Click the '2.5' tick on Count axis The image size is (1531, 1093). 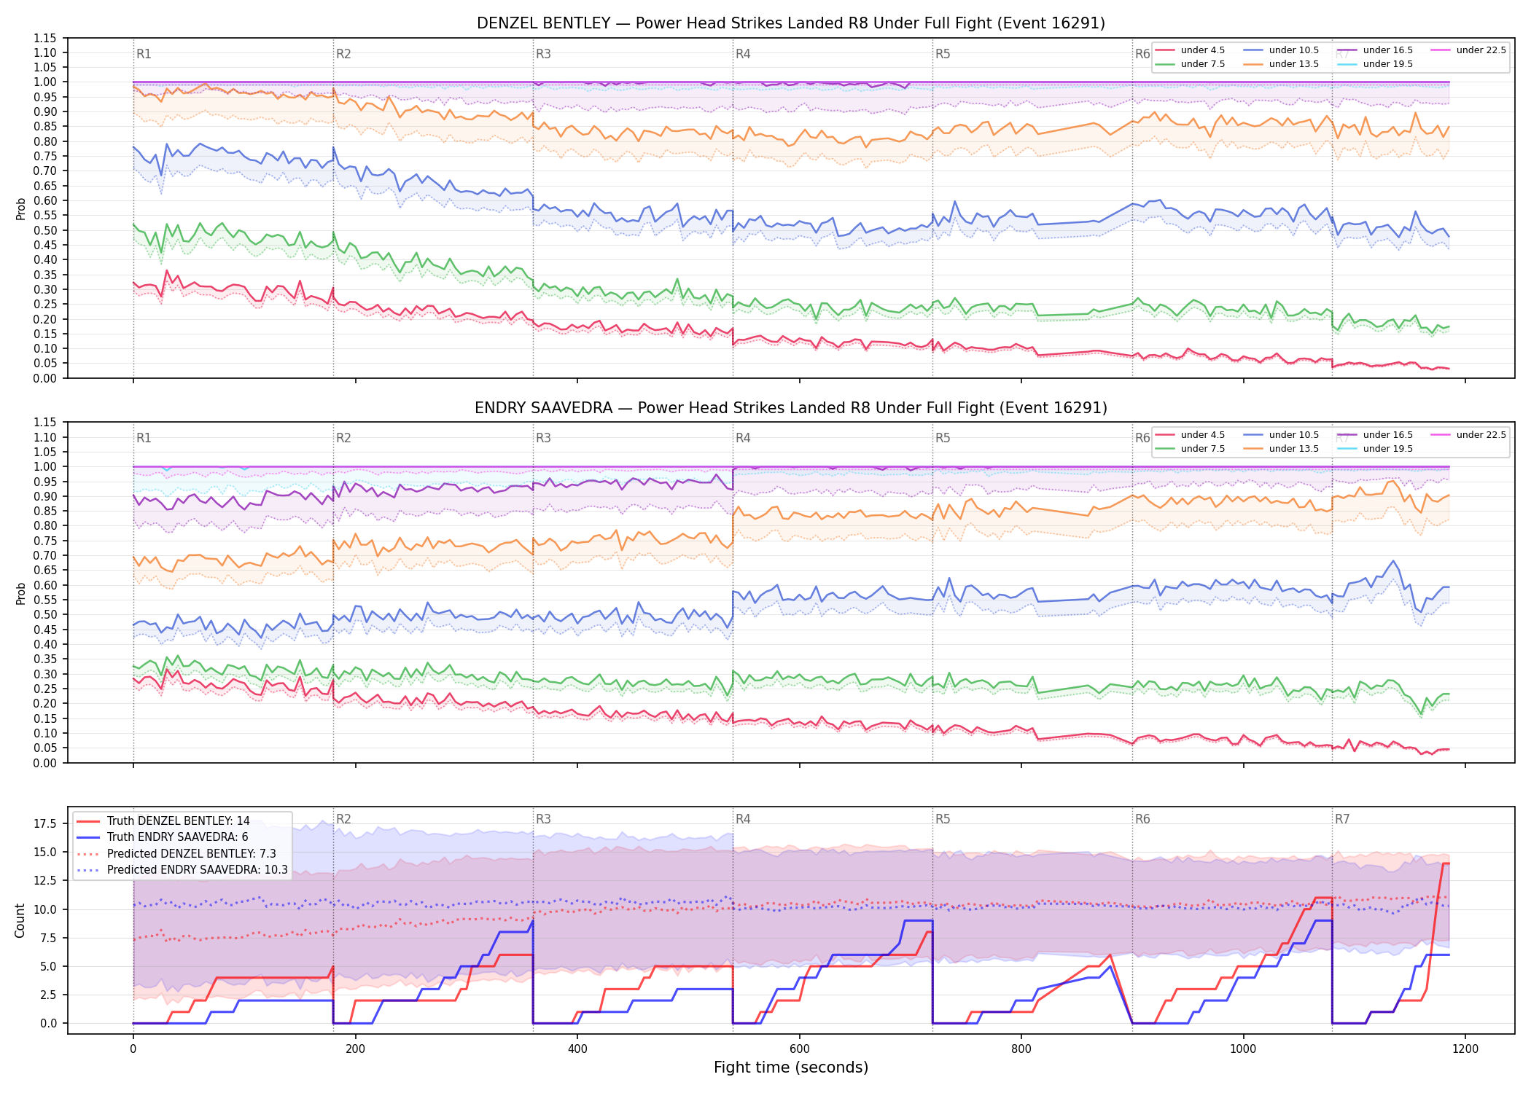click(x=50, y=995)
